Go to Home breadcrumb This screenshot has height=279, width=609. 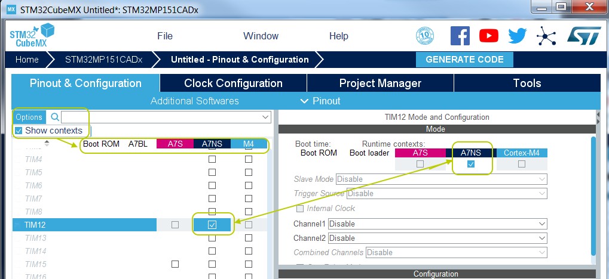27,60
